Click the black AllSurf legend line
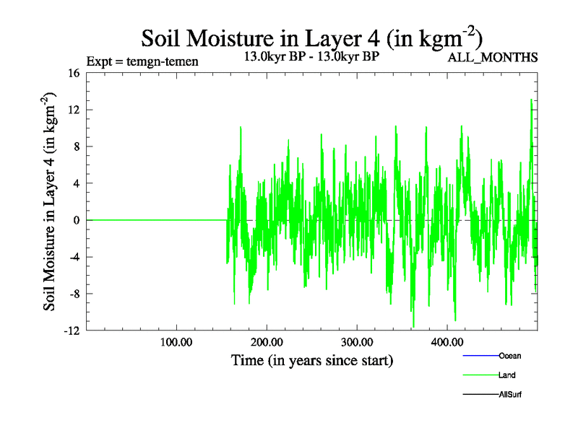 point(480,395)
